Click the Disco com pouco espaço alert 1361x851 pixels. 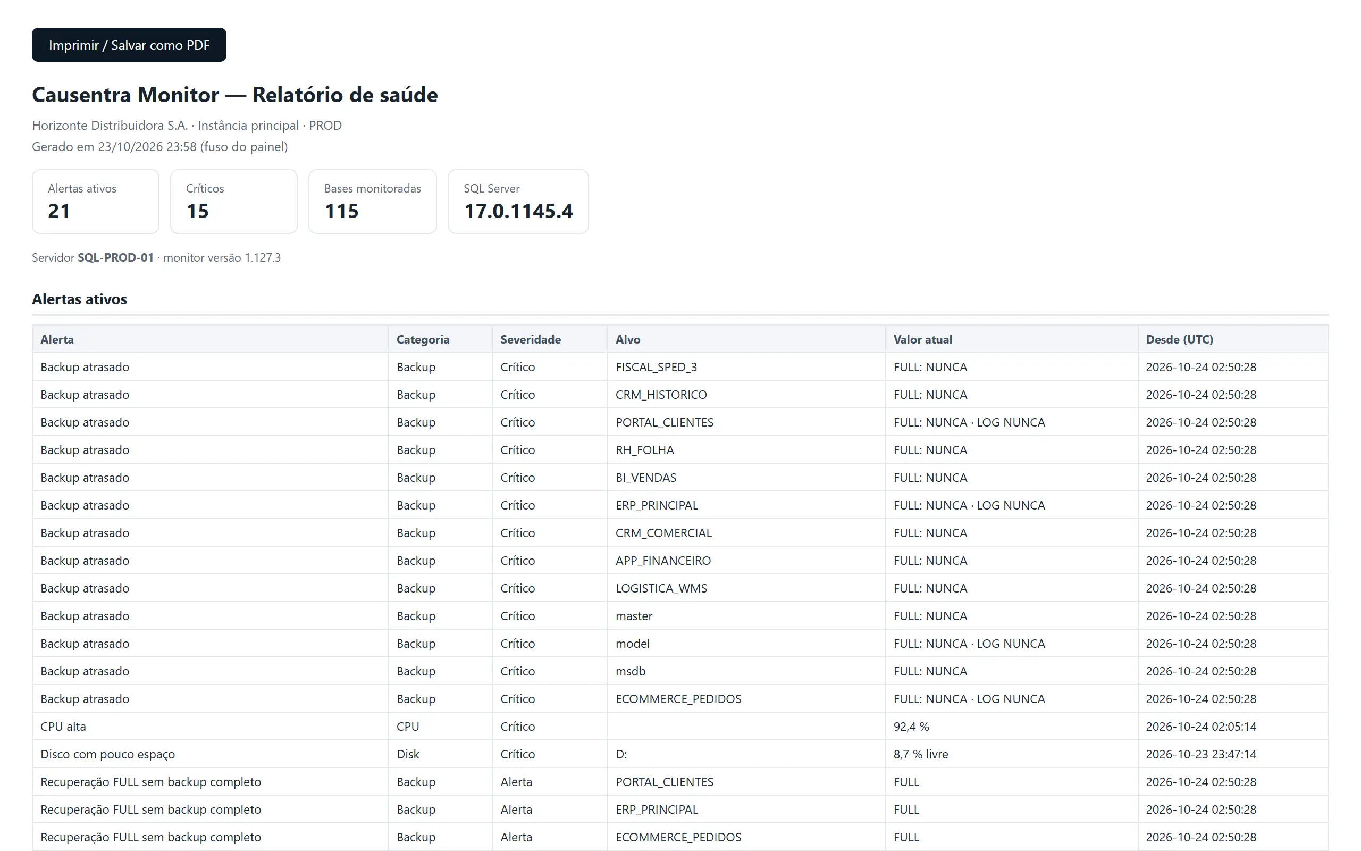(x=107, y=754)
